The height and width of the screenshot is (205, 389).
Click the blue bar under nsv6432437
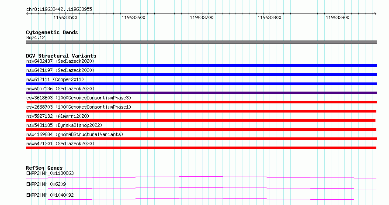pos(201,65)
